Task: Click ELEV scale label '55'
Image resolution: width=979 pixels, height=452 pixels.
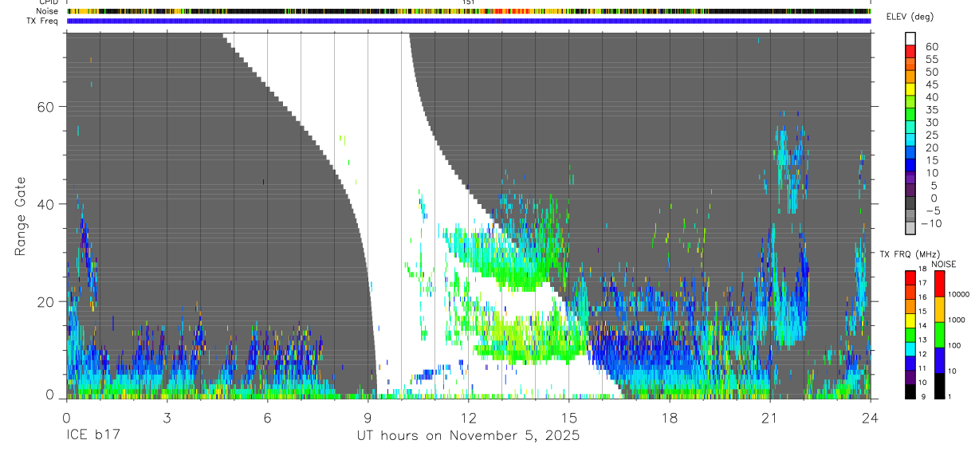Action: click(931, 60)
